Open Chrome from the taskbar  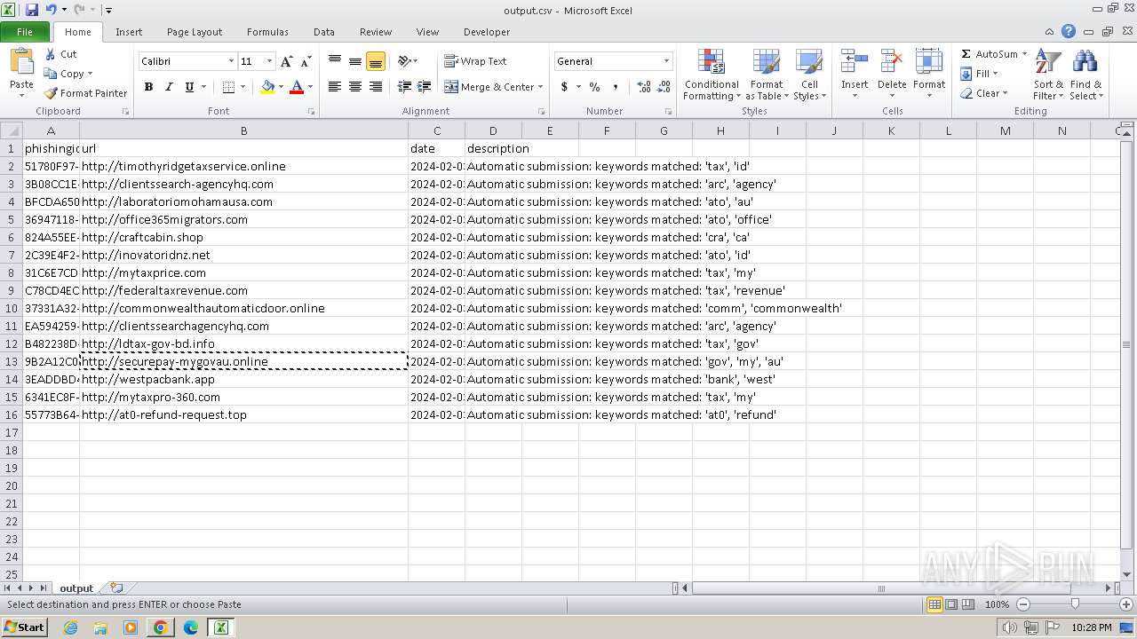160,627
